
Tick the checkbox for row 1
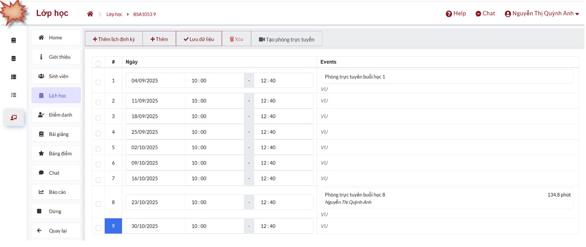point(98,82)
